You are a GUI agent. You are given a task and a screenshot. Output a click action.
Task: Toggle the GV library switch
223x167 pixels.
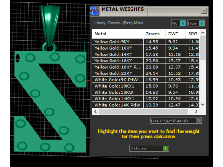pos(178,23)
